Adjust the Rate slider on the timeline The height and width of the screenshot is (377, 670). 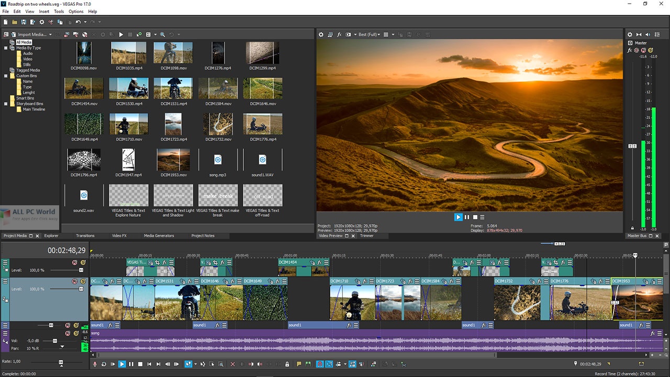pyautogui.click(x=61, y=361)
